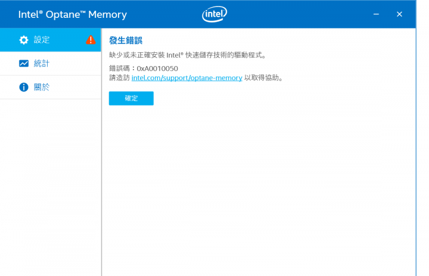Select the 設定 tab label
Image resolution: width=429 pixels, height=276 pixels.
42,40
